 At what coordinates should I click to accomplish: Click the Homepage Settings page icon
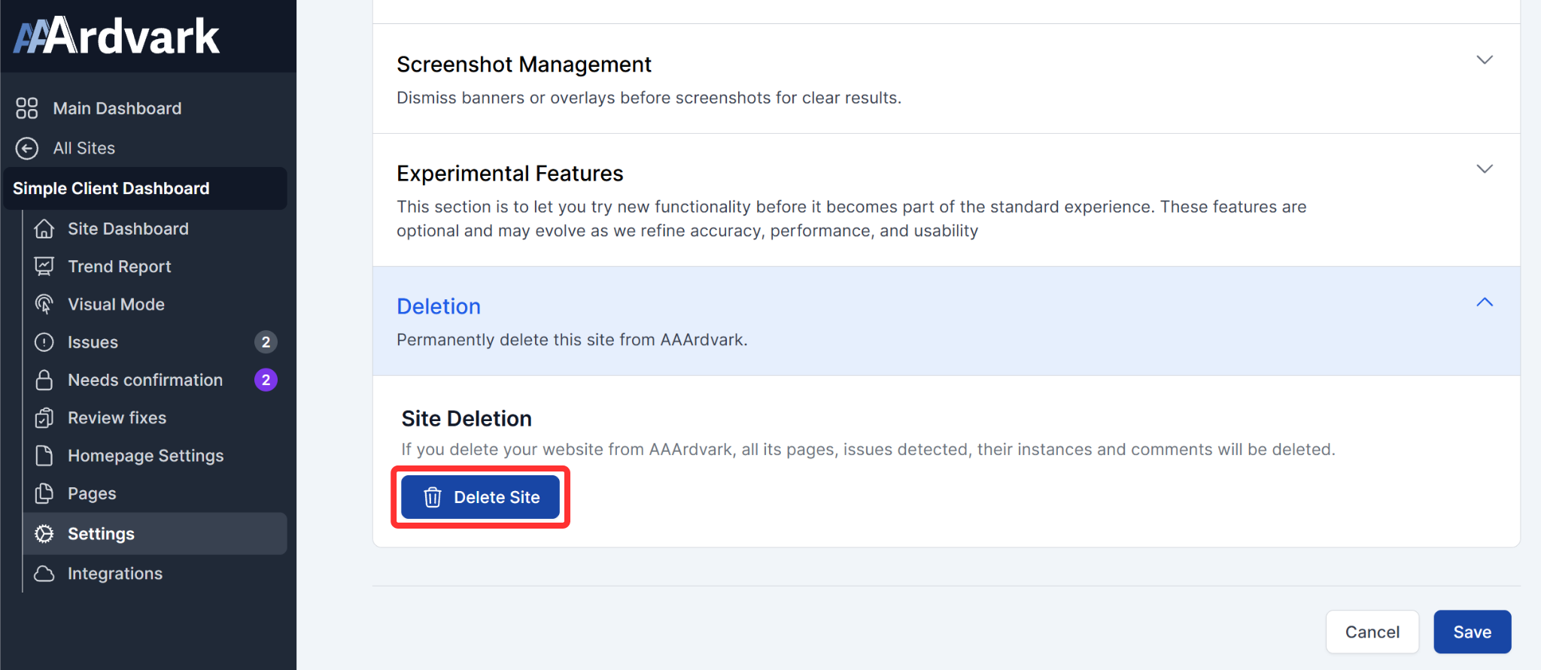tap(44, 456)
